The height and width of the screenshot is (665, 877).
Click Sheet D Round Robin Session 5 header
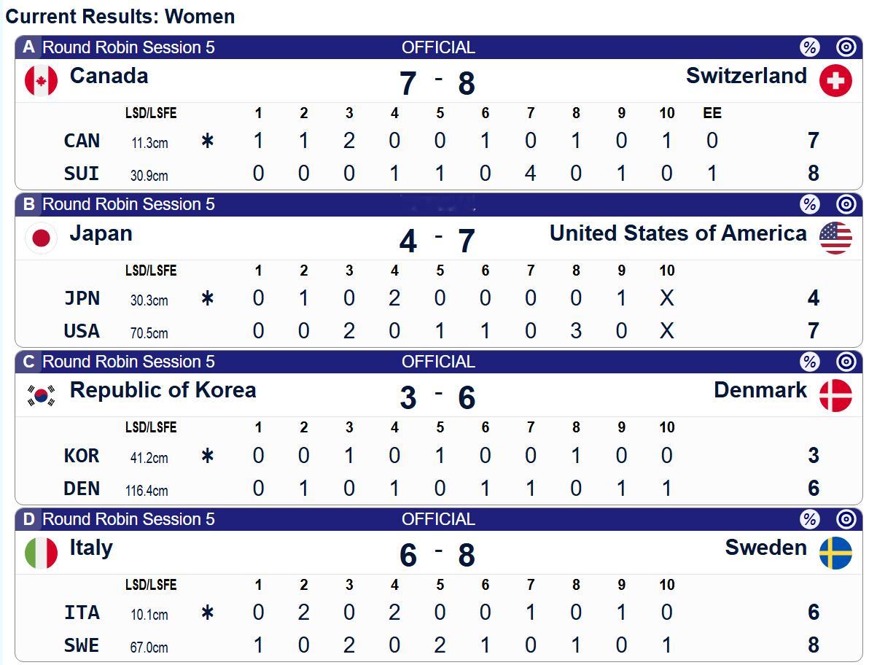click(128, 519)
